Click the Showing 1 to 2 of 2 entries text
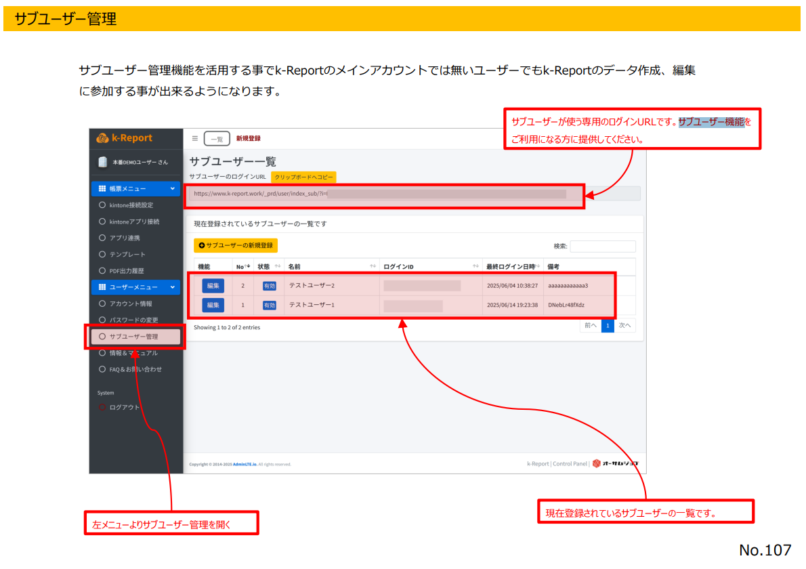This screenshot has height=569, width=806. point(227,327)
